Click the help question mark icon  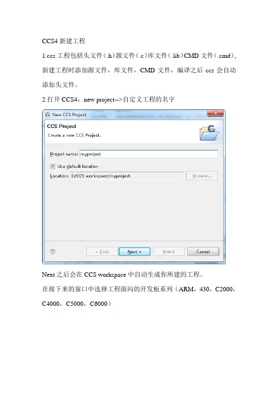click(x=53, y=251)
